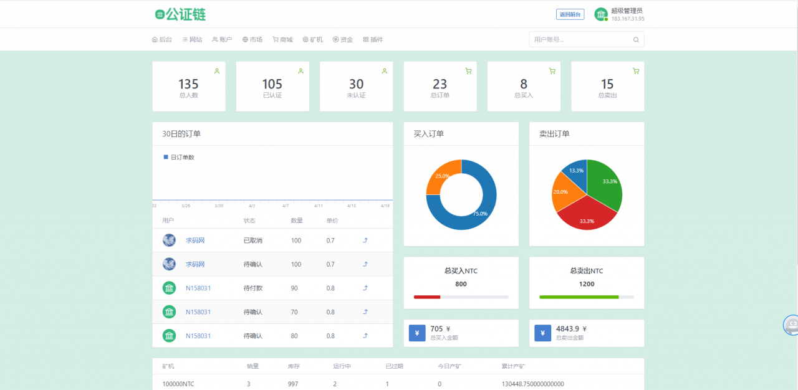Click the cart icon on 总订单 card

pyautogui.click(x=468, y=71)
